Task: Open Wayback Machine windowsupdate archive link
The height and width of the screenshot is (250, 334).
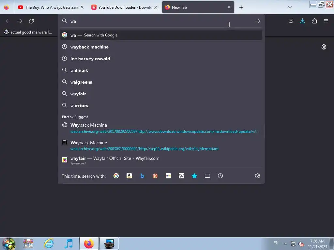Action: 161,128
